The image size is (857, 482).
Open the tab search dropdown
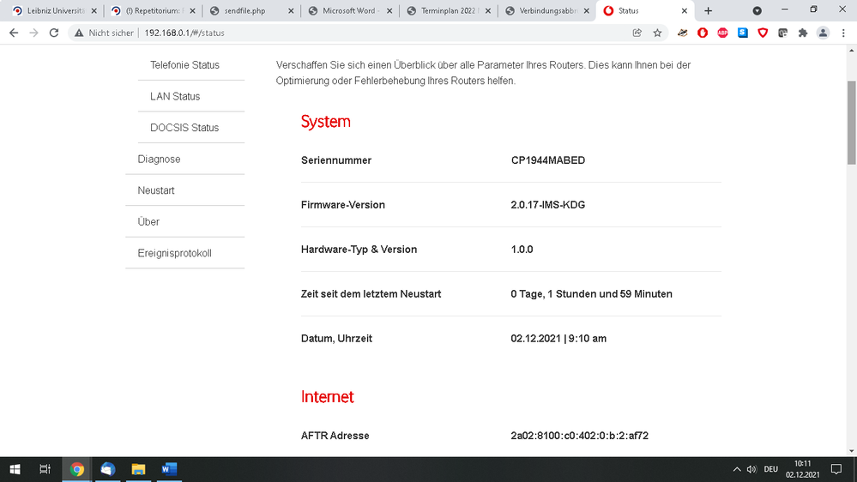click(757, 11)
